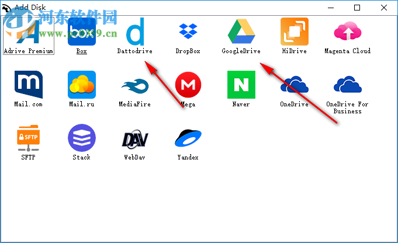The height and width of the screenshot is (243, 398).
Task: Click the 'Naver' text label
Action: pos(241,104)
